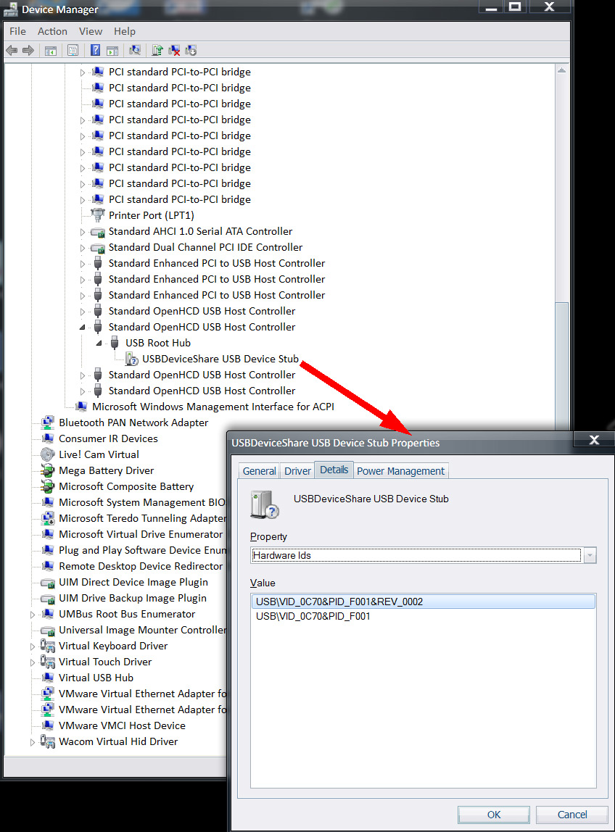Expand the Wacom Virtual Hid Driver node
This screenshot has width=615, height=832.
coord(33,742)
